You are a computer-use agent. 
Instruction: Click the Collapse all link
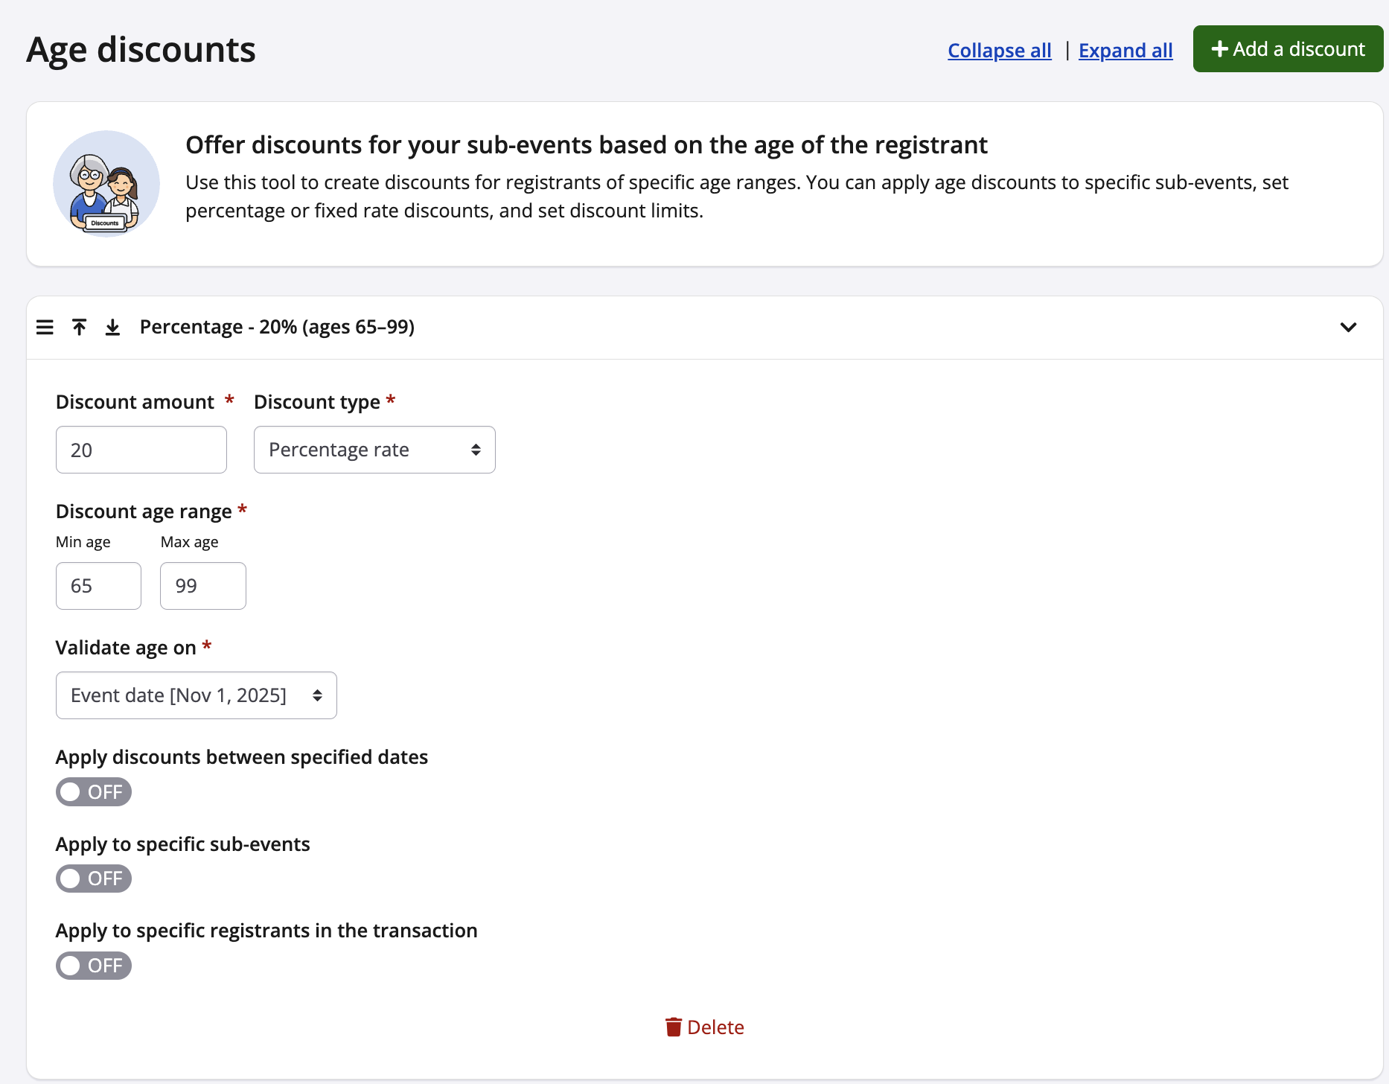click(x=999, y=51)
